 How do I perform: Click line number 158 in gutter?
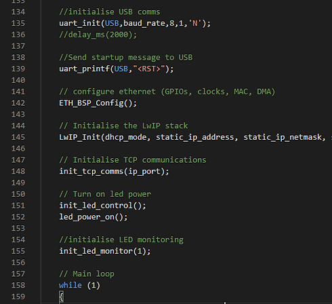pyautogui.click(x=18, y=285)
